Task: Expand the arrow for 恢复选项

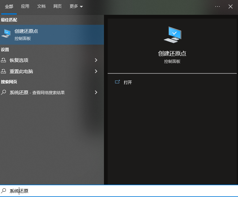Action: coord(96,60)
